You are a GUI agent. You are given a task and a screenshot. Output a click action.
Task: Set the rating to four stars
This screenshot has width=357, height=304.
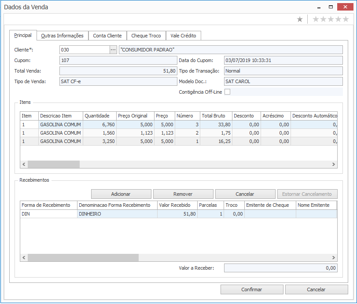click(x=339, y=19)
